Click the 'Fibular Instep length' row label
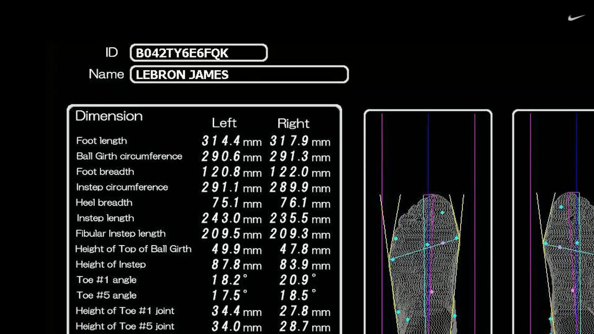 [x=120, y=234]
